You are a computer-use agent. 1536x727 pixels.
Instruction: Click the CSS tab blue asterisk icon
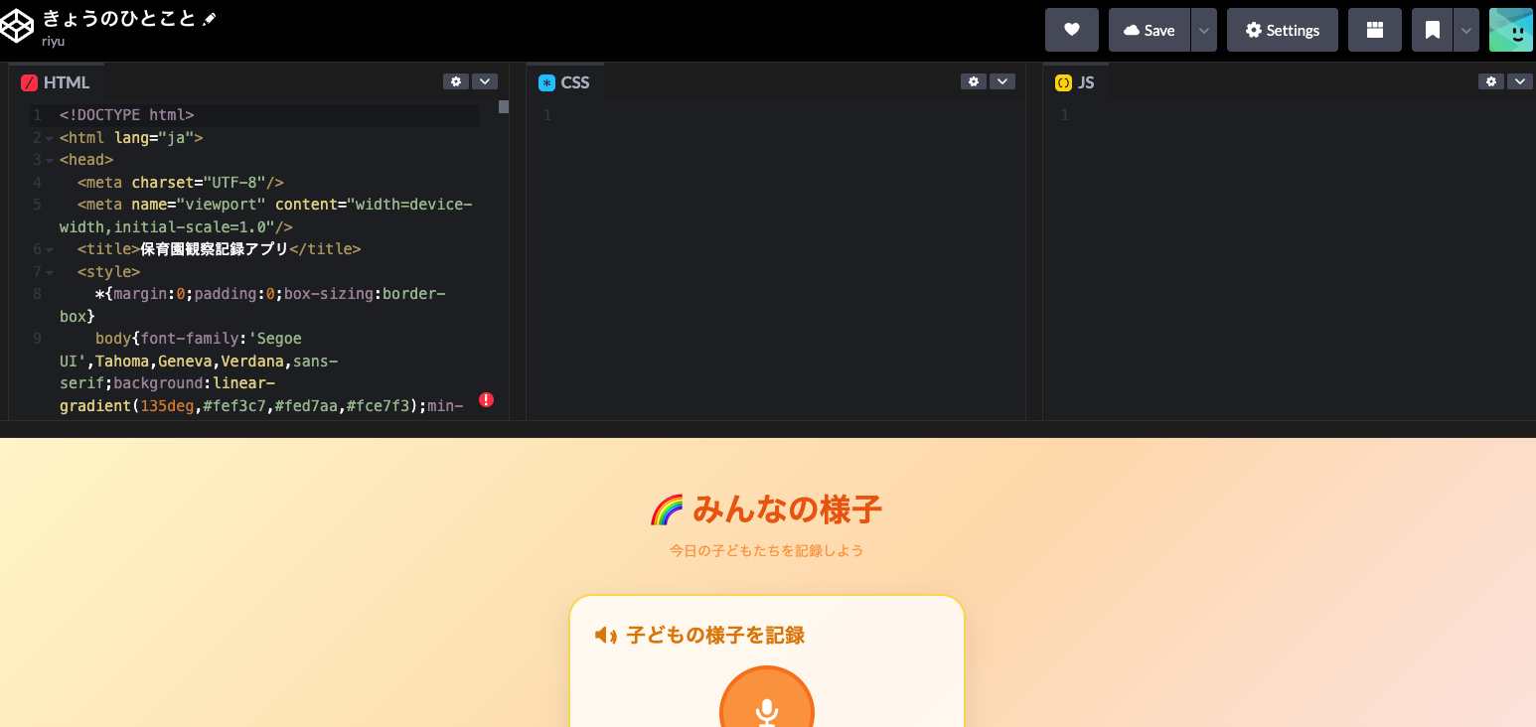(546, 82)
